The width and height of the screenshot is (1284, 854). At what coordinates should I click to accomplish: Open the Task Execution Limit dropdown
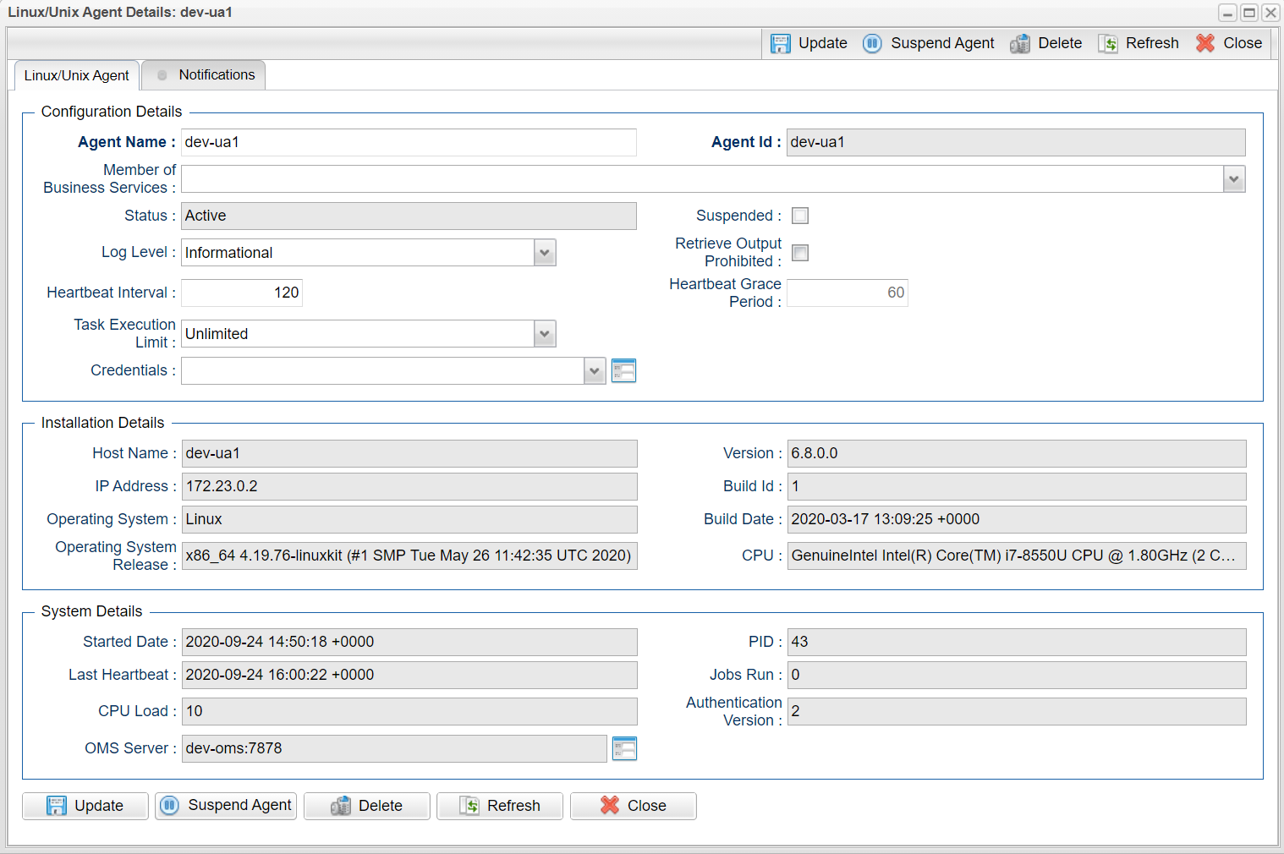(545, 334)
